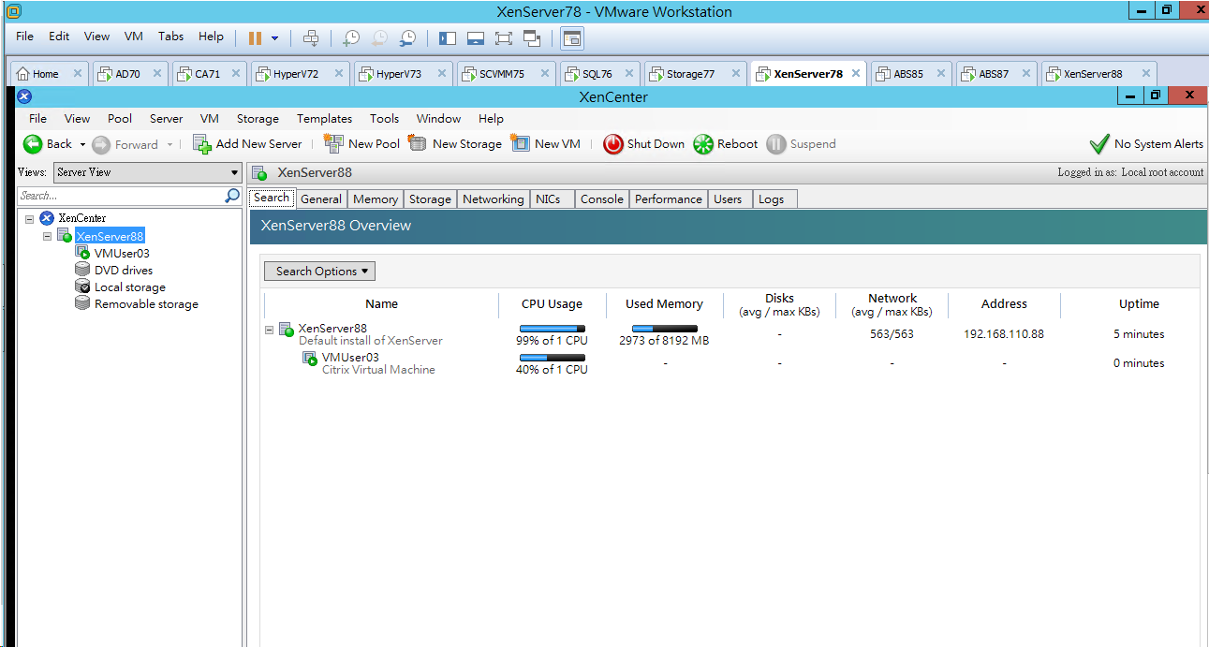Image resolution: width=1209 pixels, height=647 pixels.
Task: Open the dropdown arrow next to pause icon
Action: pos(274,38)
